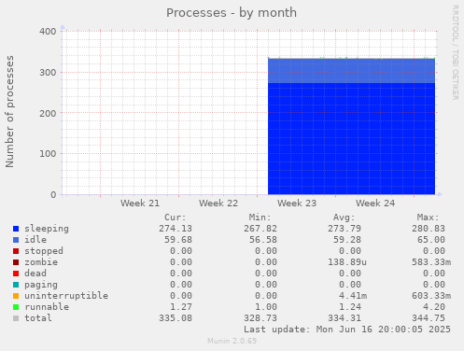Click the 'sleeping' legend label

pos(47,229)
